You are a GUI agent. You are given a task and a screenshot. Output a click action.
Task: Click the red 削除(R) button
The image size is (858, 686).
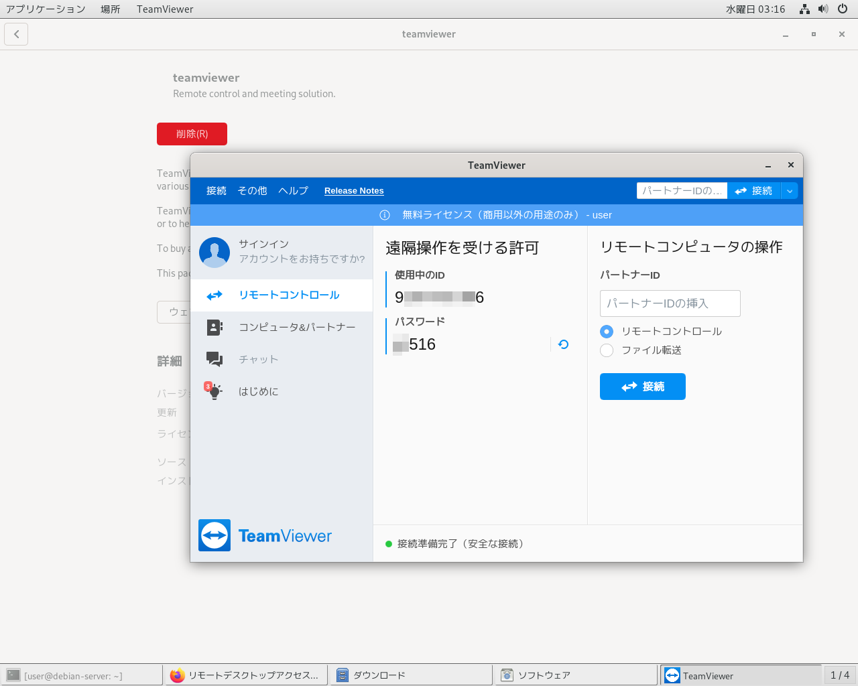(192, 134)
